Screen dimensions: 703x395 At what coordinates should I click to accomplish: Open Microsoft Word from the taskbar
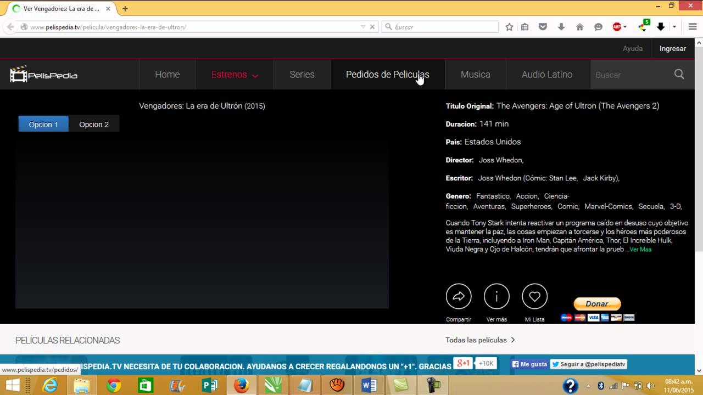pos(369,386)
